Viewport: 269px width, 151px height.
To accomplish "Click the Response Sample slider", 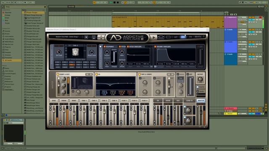I will (x=114, y=57).
